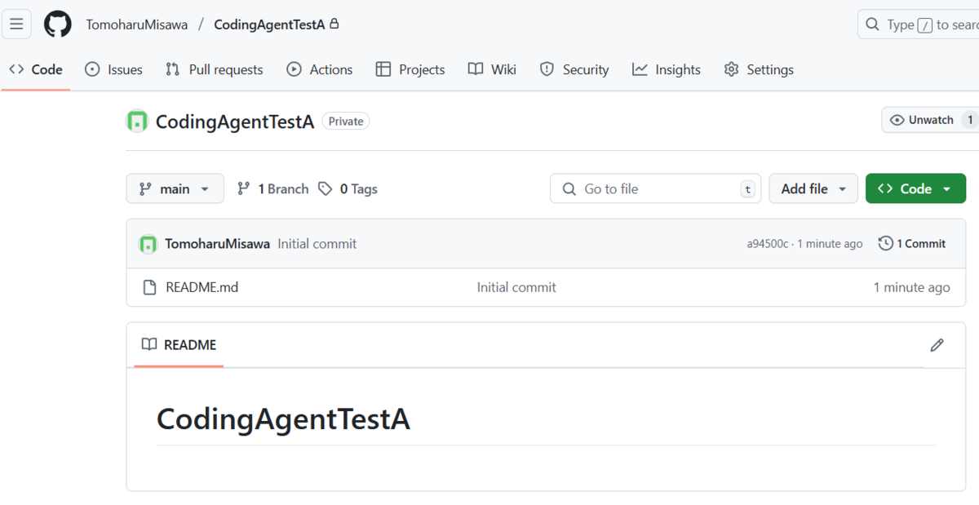
Task: Open the main branch selector dropdown
Action: (175, 188)
